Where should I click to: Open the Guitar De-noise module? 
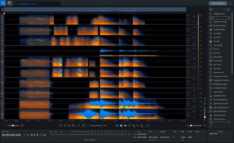coord(220,88)
